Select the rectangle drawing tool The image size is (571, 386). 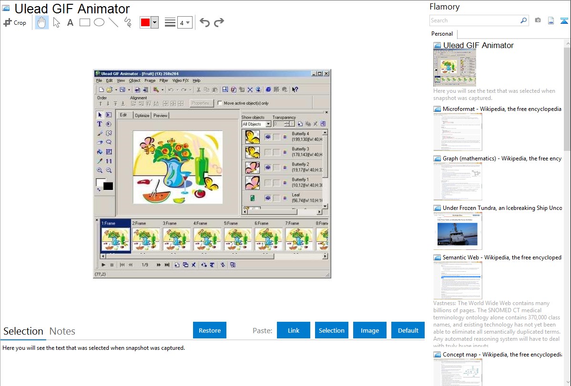(84, 22)
